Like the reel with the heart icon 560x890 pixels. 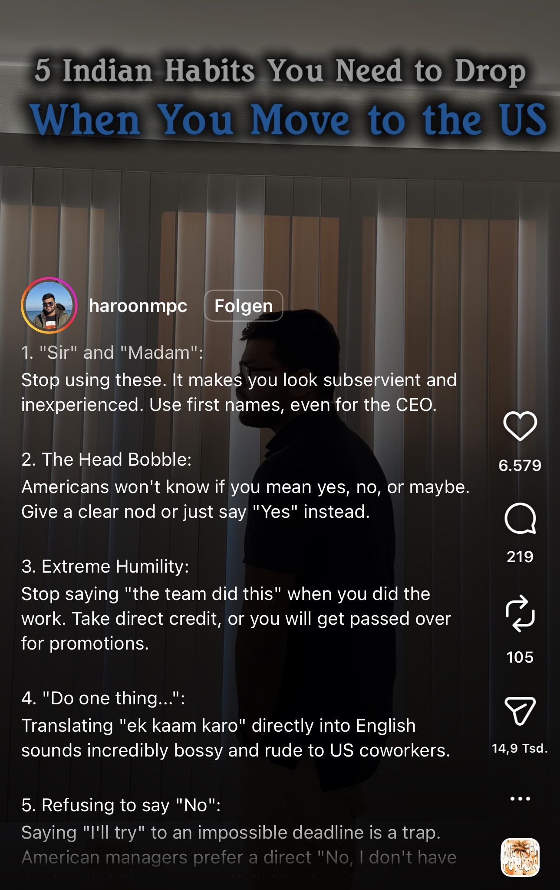click(x=520, y=426)
